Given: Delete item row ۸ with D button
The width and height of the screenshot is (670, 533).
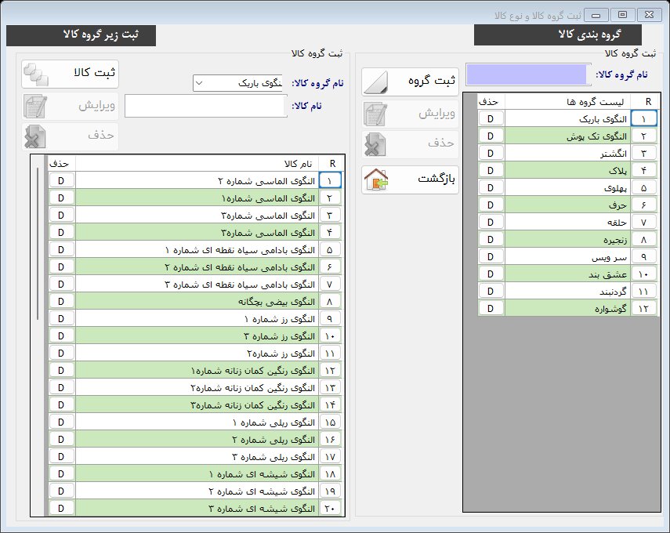Looking at the screenshot, I should pyautogui.click(x=61, y=301).
